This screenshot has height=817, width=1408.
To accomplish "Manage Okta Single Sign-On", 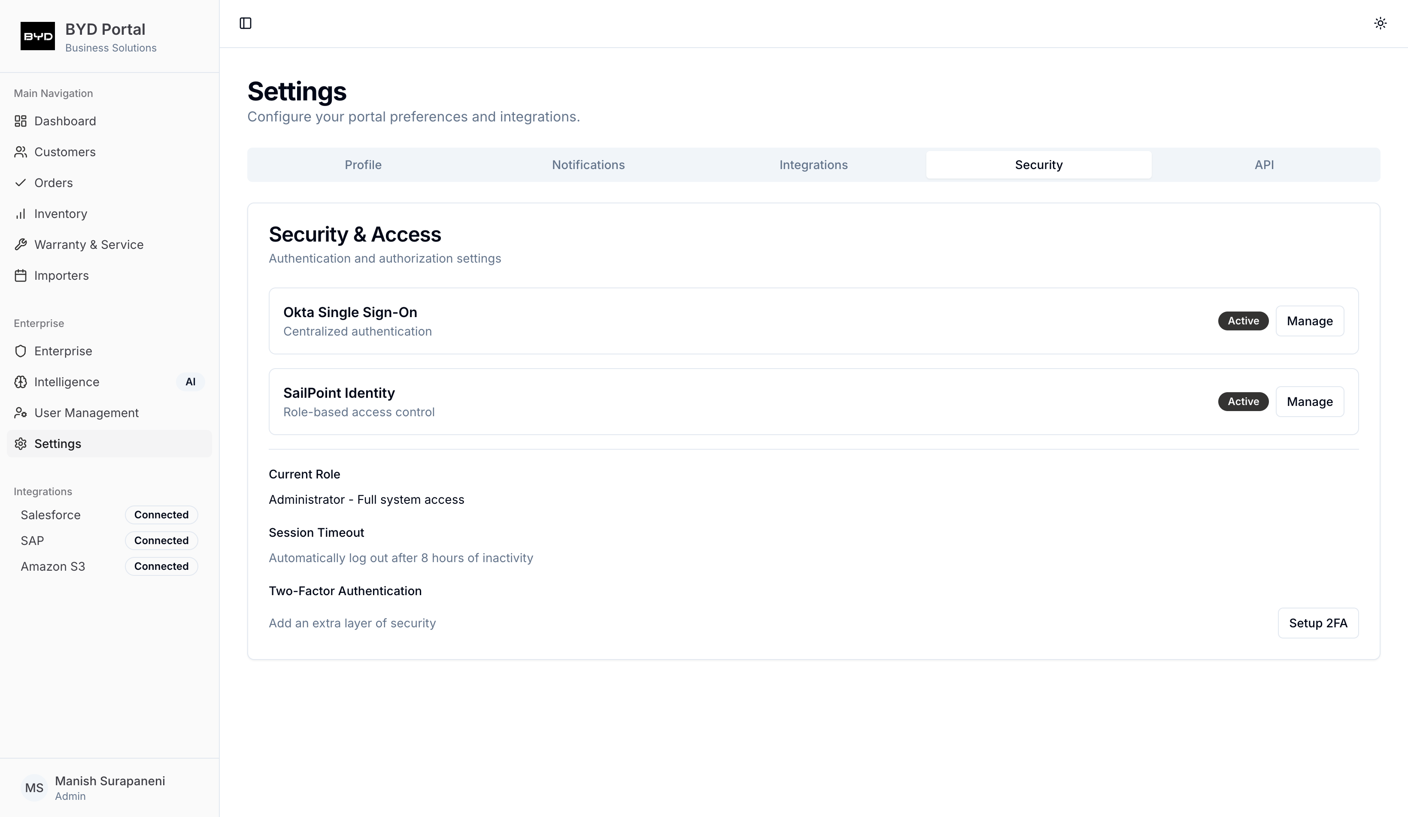I will coord(1310,321).
